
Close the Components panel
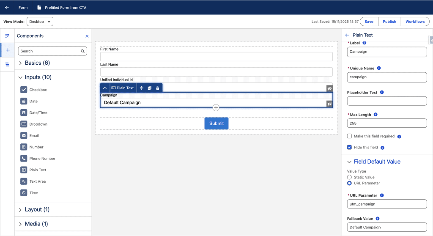(87, 36)
